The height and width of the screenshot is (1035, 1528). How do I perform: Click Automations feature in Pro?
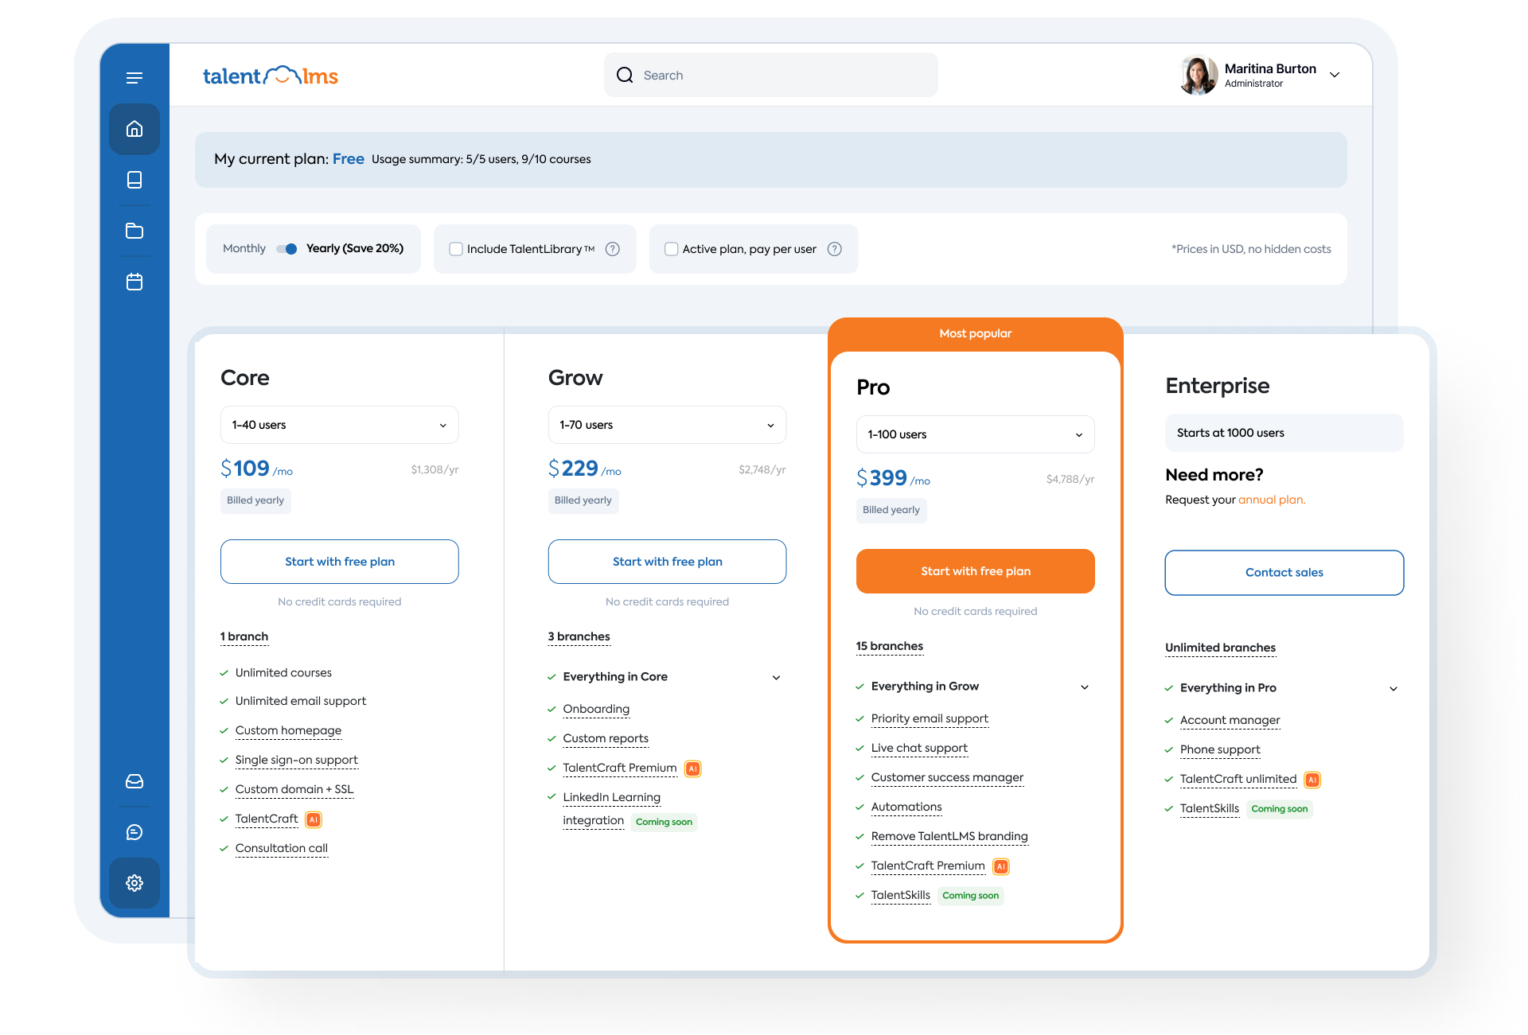(x=906, y=807)
